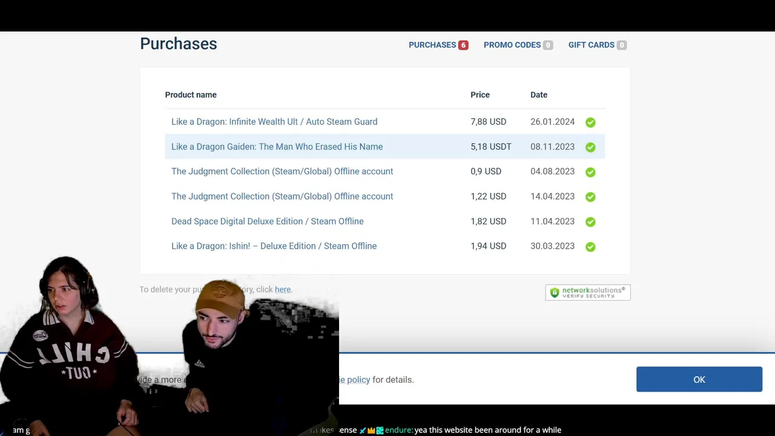This screenshot has height=436, width=775.
Task: Click the Date column header
Action: [539, 94]
